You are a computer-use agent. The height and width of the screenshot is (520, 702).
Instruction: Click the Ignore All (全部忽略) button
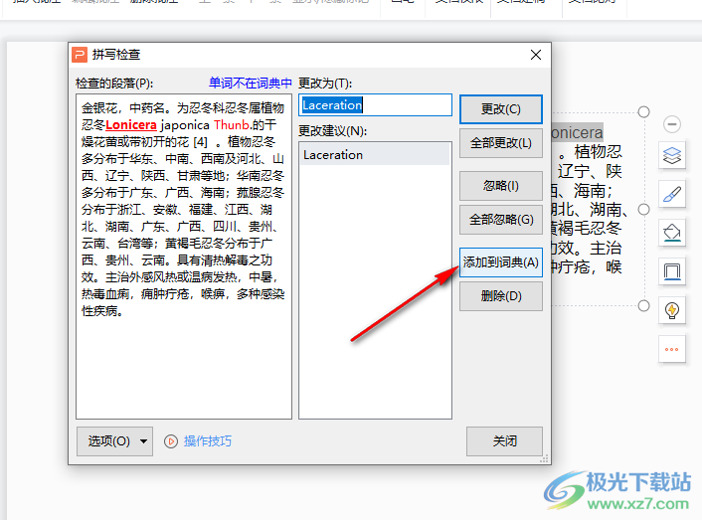tap(500, 220)
